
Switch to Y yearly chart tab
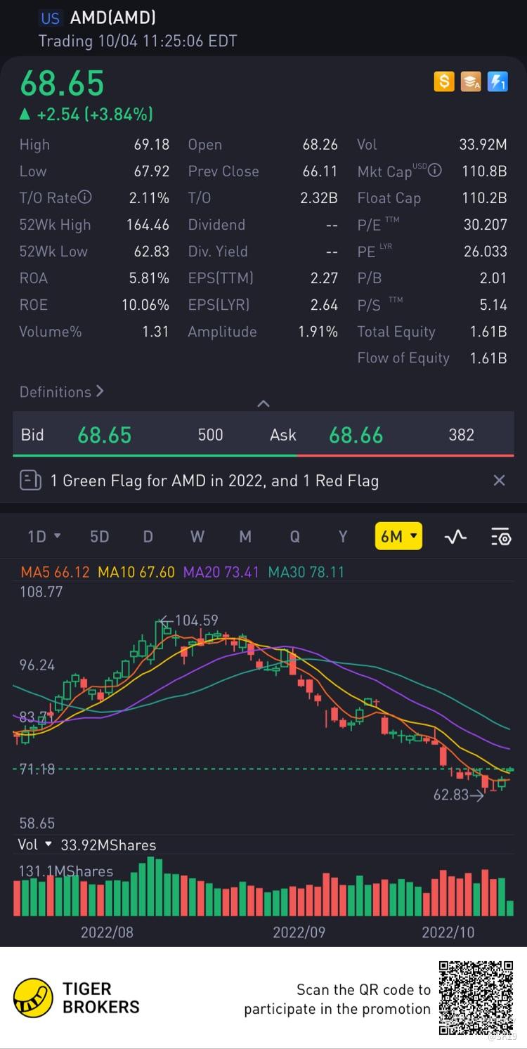(343, 537)
